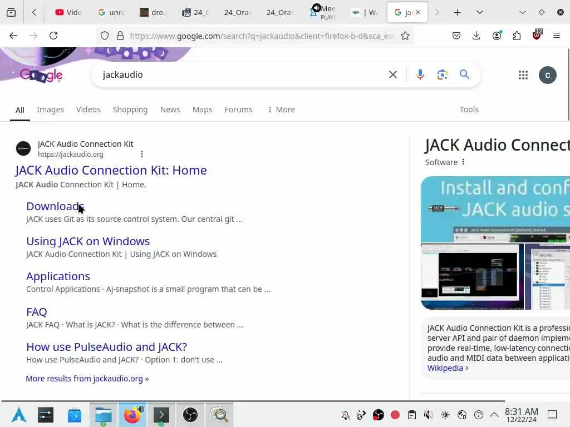570x427 pixels.
Task: Open the Google account avatar 'C'
Action: 548,75
